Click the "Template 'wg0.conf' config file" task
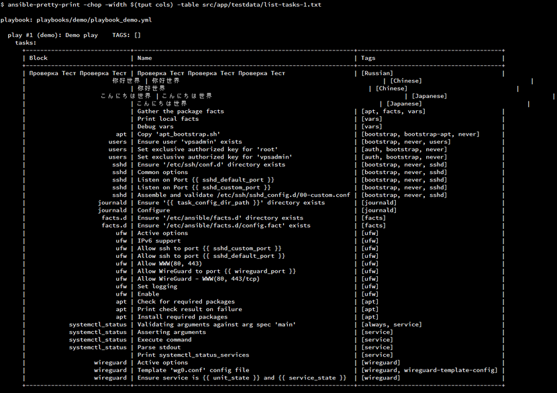This screenshot has height=393, width=557. click(193, 370)
